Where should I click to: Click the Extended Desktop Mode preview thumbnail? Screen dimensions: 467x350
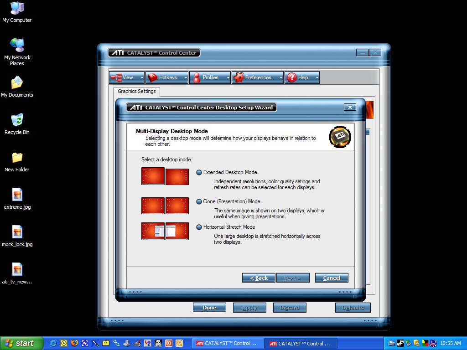[165, 176]
